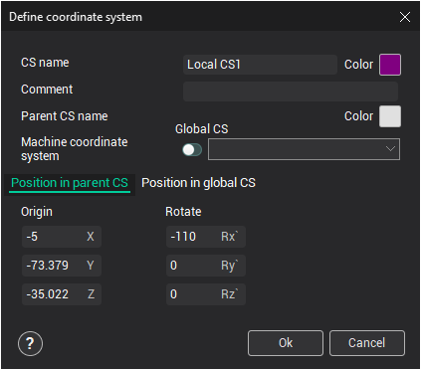Toggle the Machine coordinate system switch

[192, 150]
